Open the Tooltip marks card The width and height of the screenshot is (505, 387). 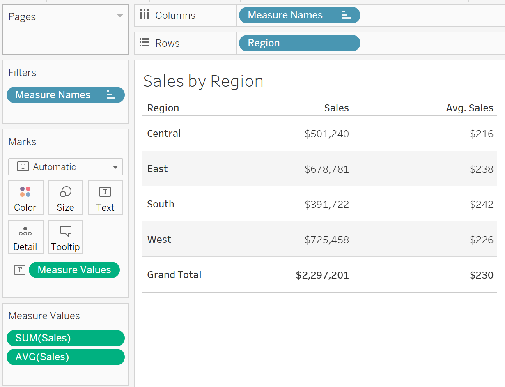tap(66, 237)
